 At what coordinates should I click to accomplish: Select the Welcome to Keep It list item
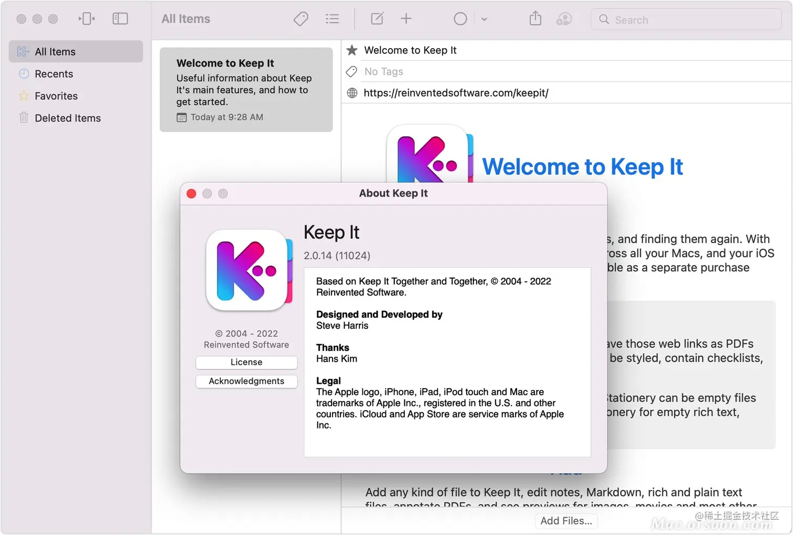246,90
